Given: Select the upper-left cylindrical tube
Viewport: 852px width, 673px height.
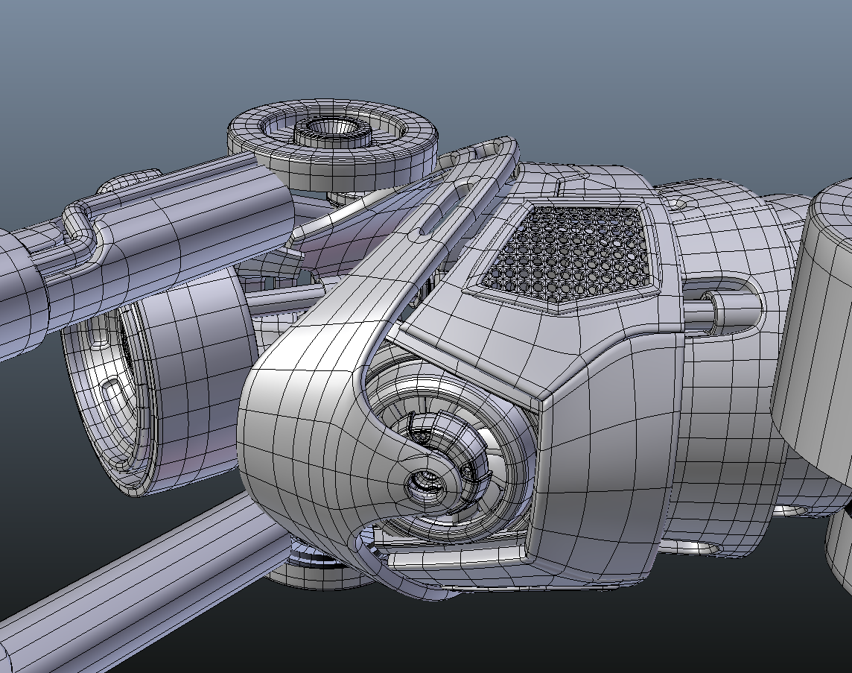Looking at the screenshot, I should click(186, 216).
